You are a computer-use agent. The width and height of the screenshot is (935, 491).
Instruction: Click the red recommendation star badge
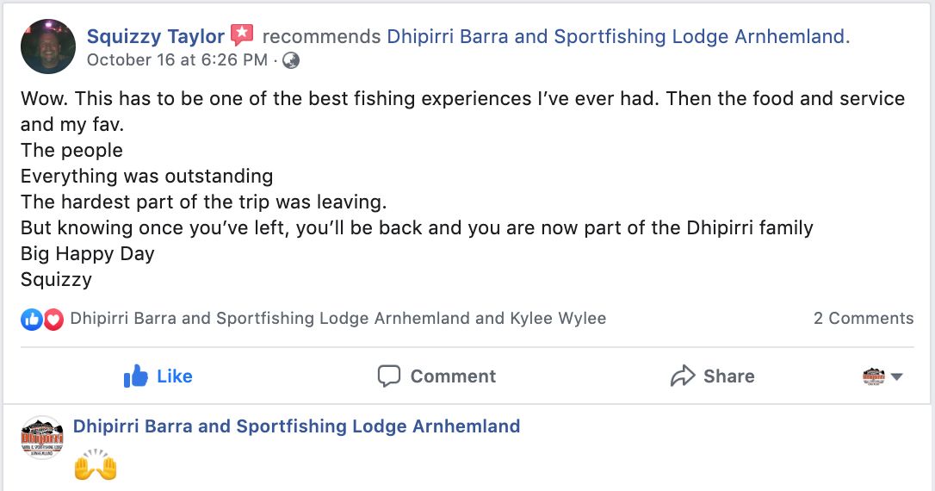242,35
